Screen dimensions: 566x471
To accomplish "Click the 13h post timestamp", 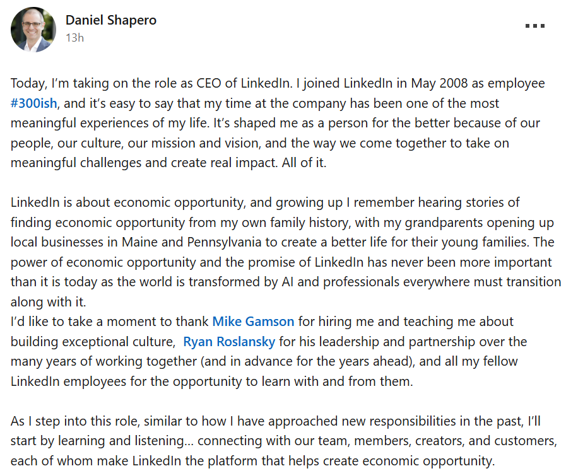I will [x=74, y=38].
